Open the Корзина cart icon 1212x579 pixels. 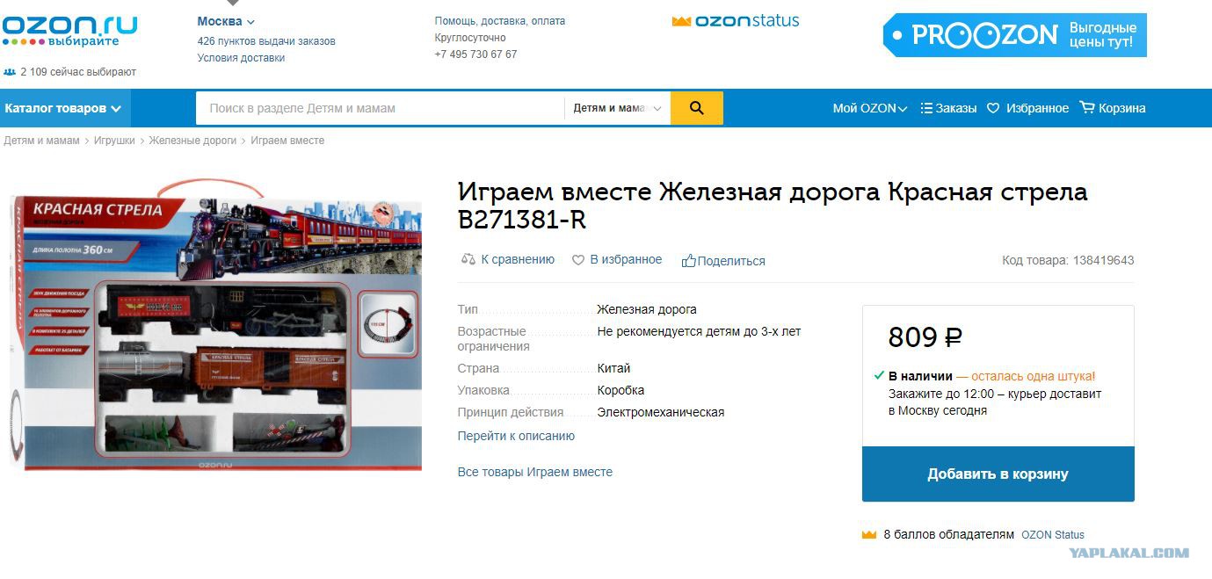1087,107
